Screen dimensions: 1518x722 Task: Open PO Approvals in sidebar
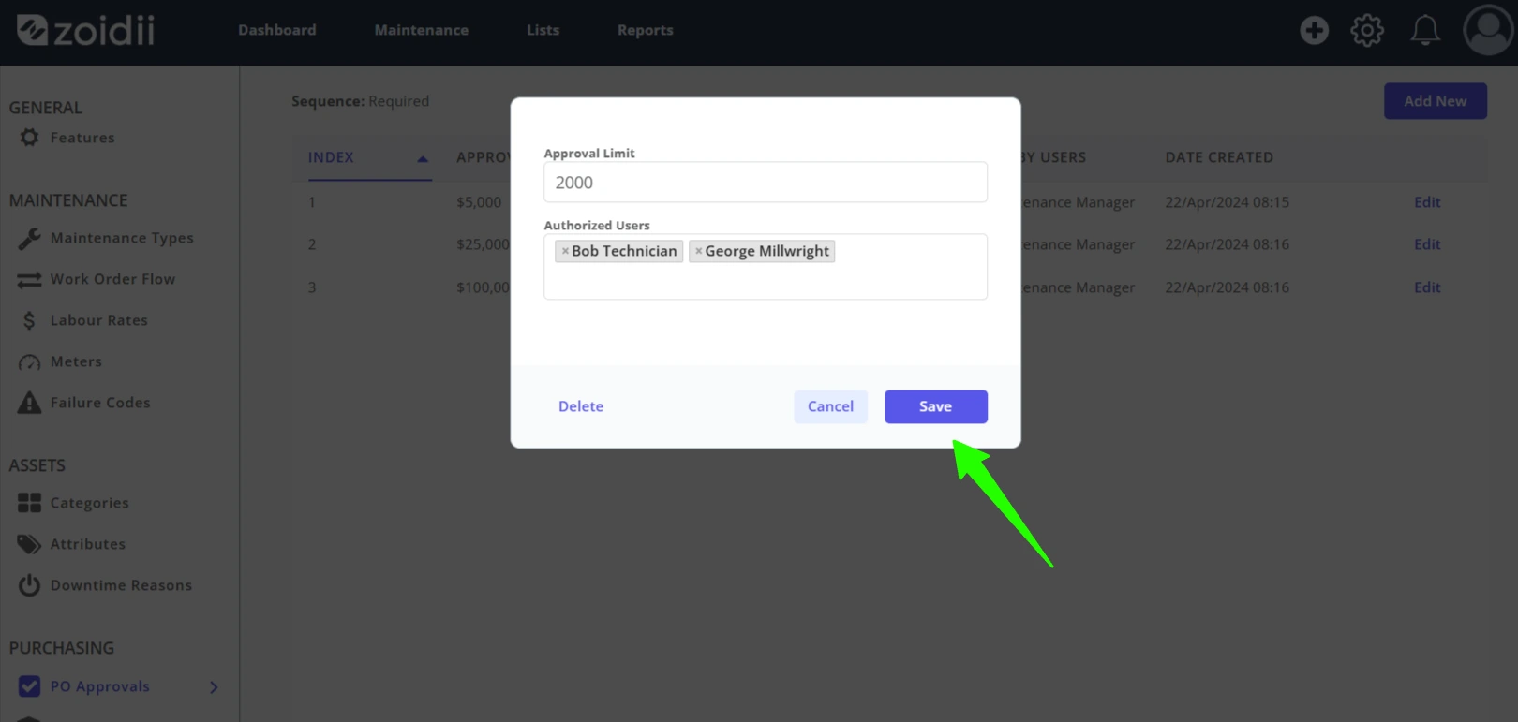[x=100, y=686]
